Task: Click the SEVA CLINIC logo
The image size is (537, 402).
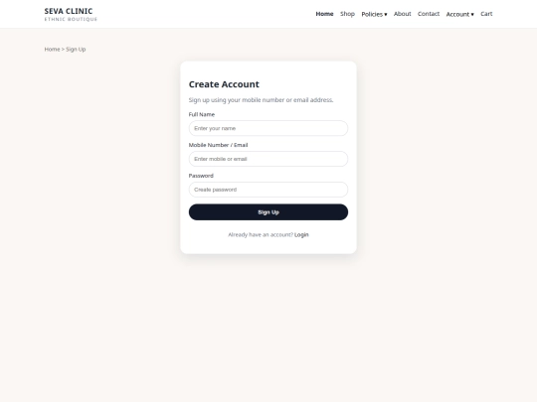Action: (71, 14)
